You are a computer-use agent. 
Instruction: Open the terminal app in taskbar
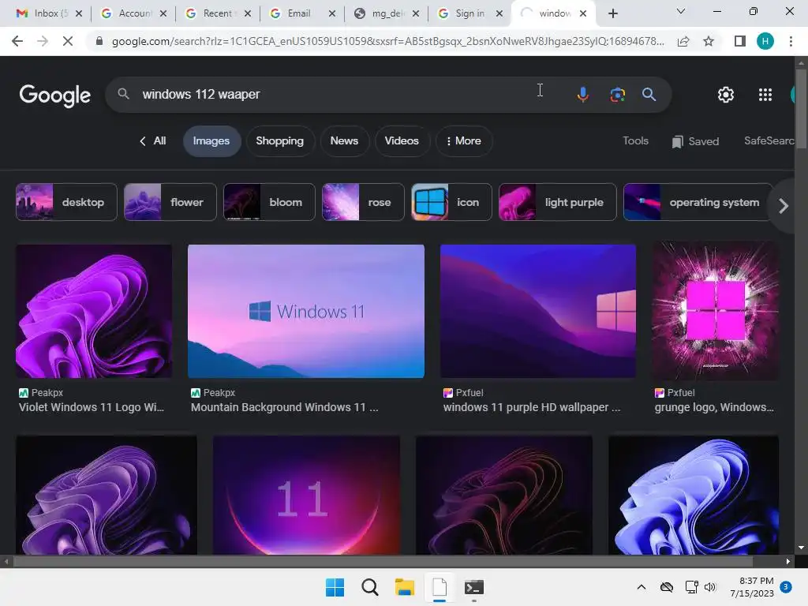click(x=473, y=587)
